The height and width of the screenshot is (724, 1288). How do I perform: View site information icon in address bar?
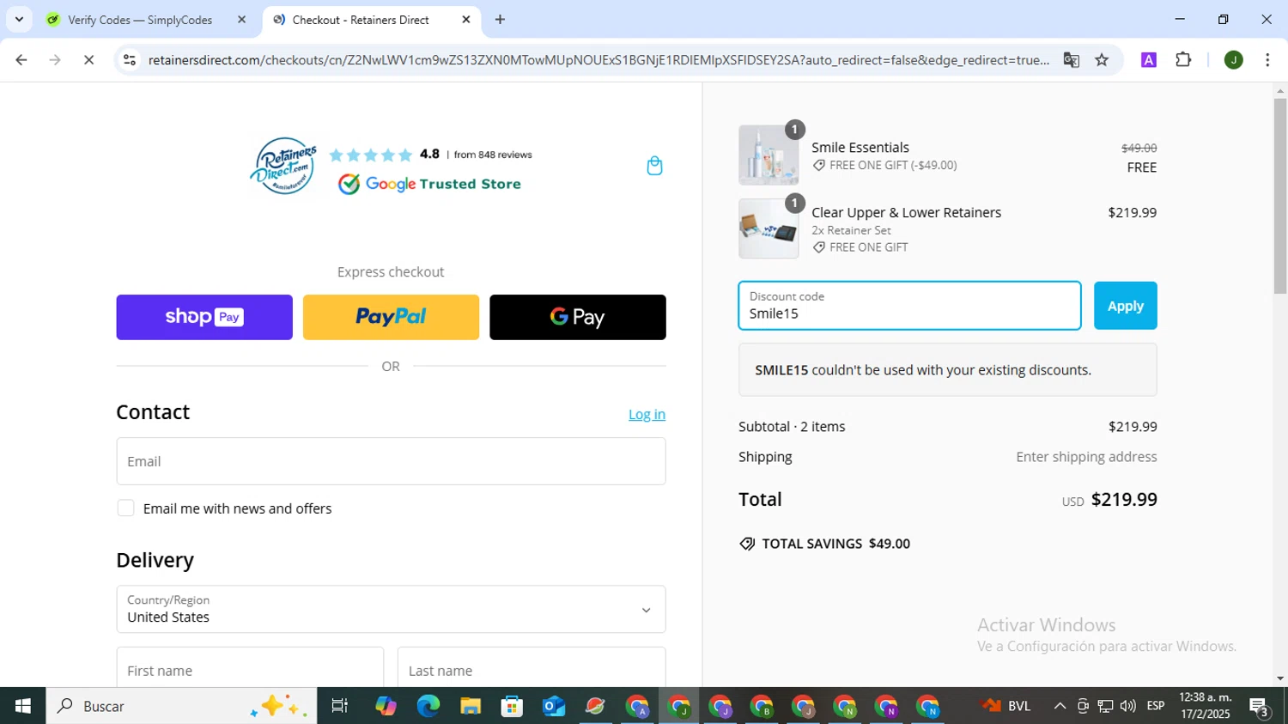point(130,60)
